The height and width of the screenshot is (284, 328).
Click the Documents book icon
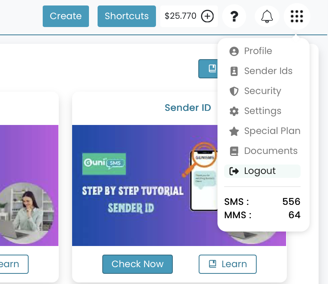pyautogui.click(x=234, y=151)
